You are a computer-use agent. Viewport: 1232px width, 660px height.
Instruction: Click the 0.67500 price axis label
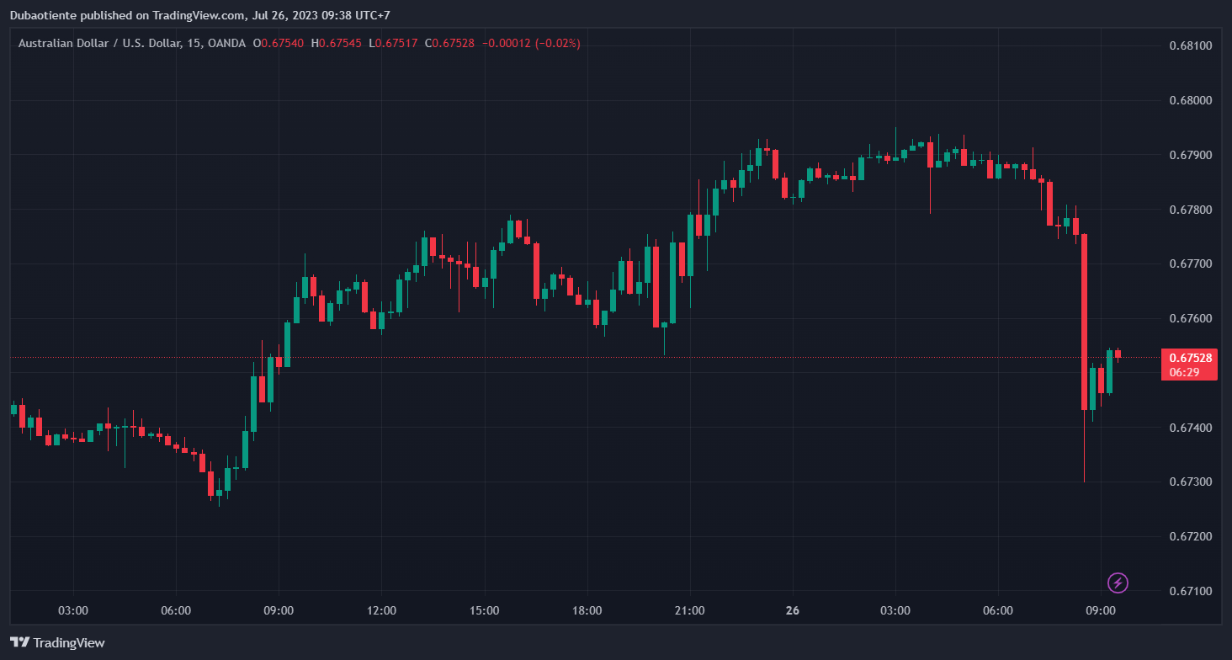pos(1191,373)
